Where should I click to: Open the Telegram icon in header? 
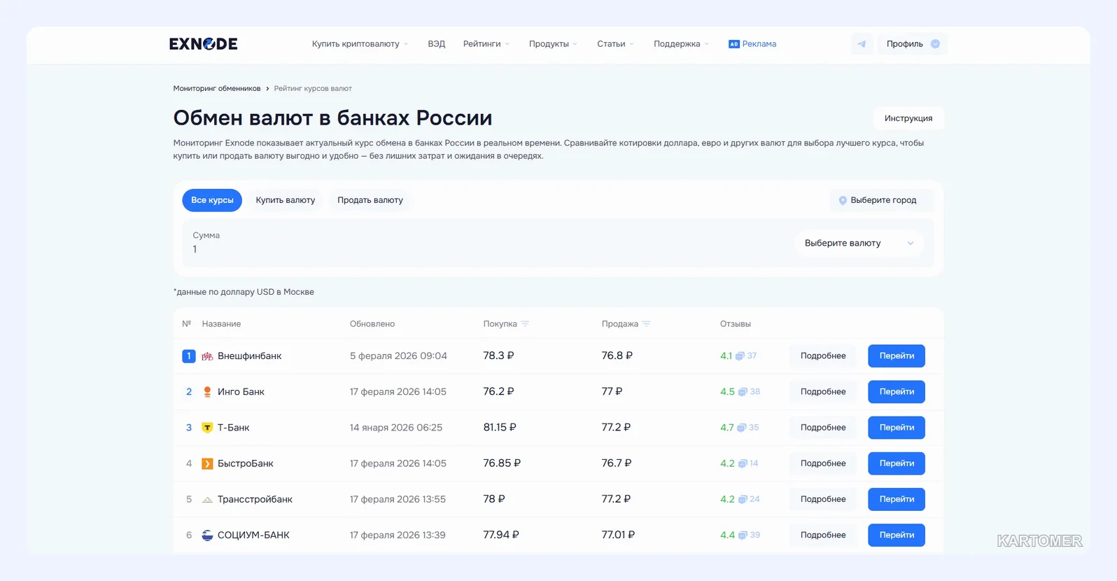[x=862, y=44]
